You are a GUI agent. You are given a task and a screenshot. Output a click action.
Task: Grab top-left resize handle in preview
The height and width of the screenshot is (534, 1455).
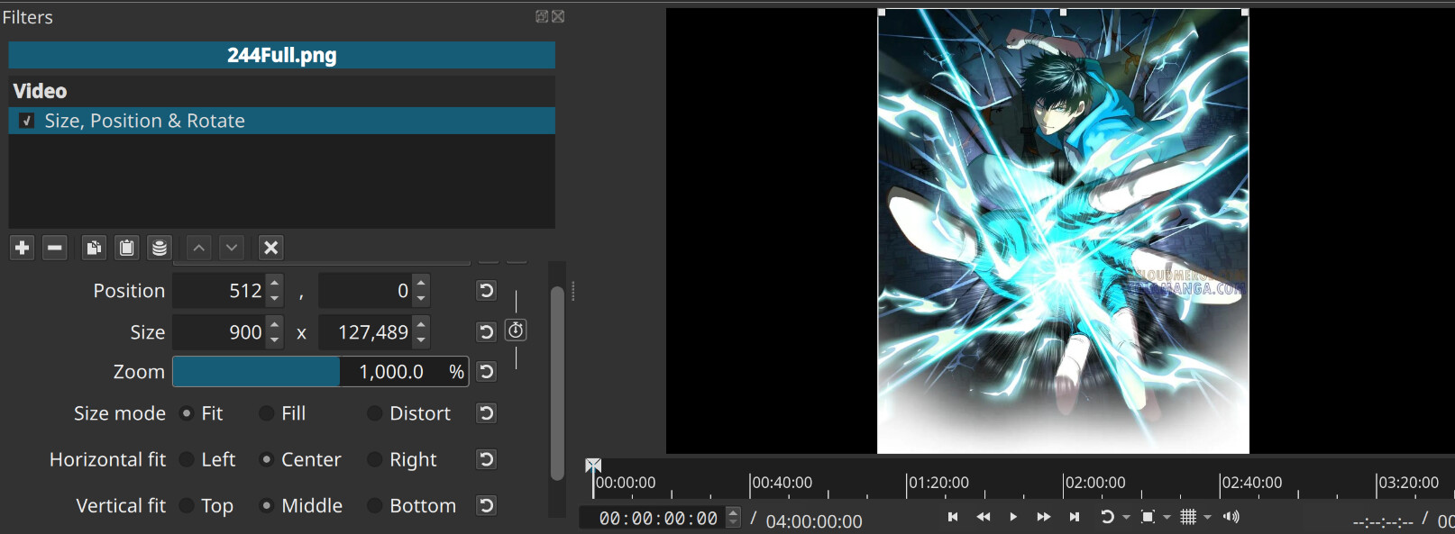point(882,13)
